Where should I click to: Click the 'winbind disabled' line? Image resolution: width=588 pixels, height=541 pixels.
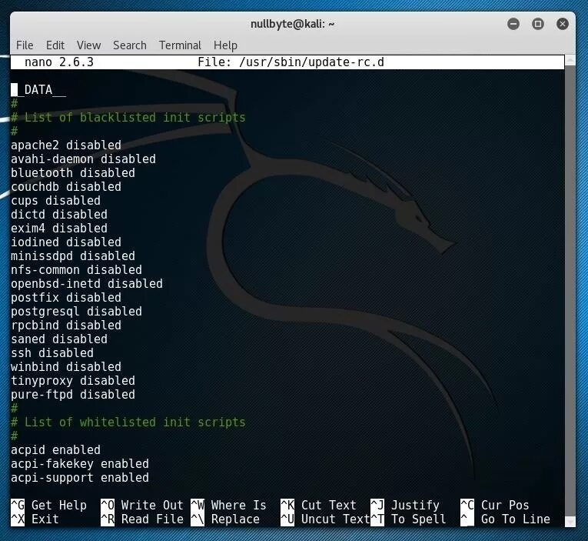(x=66, y=368)
